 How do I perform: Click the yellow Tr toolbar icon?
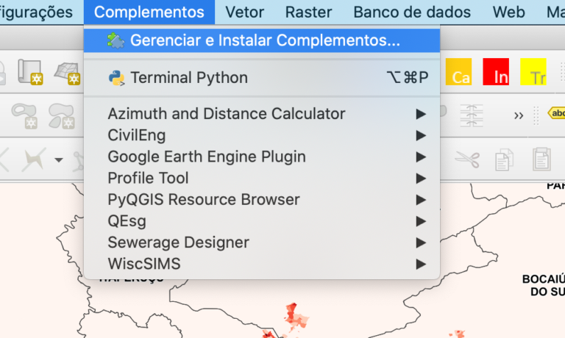point(534,73)
